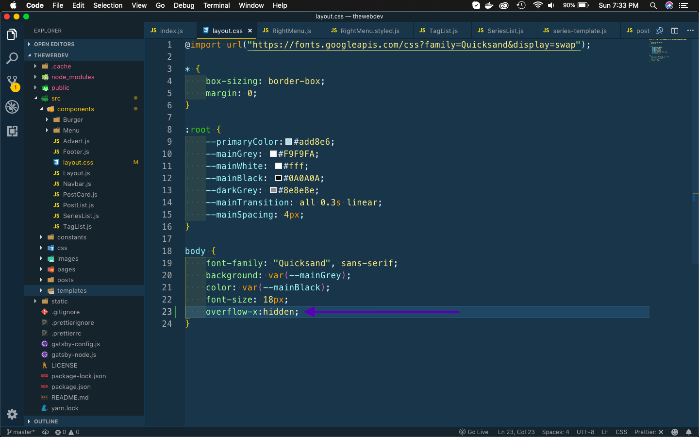Open the Debug menu
699x437 pixels.
[x=184, y=5]
